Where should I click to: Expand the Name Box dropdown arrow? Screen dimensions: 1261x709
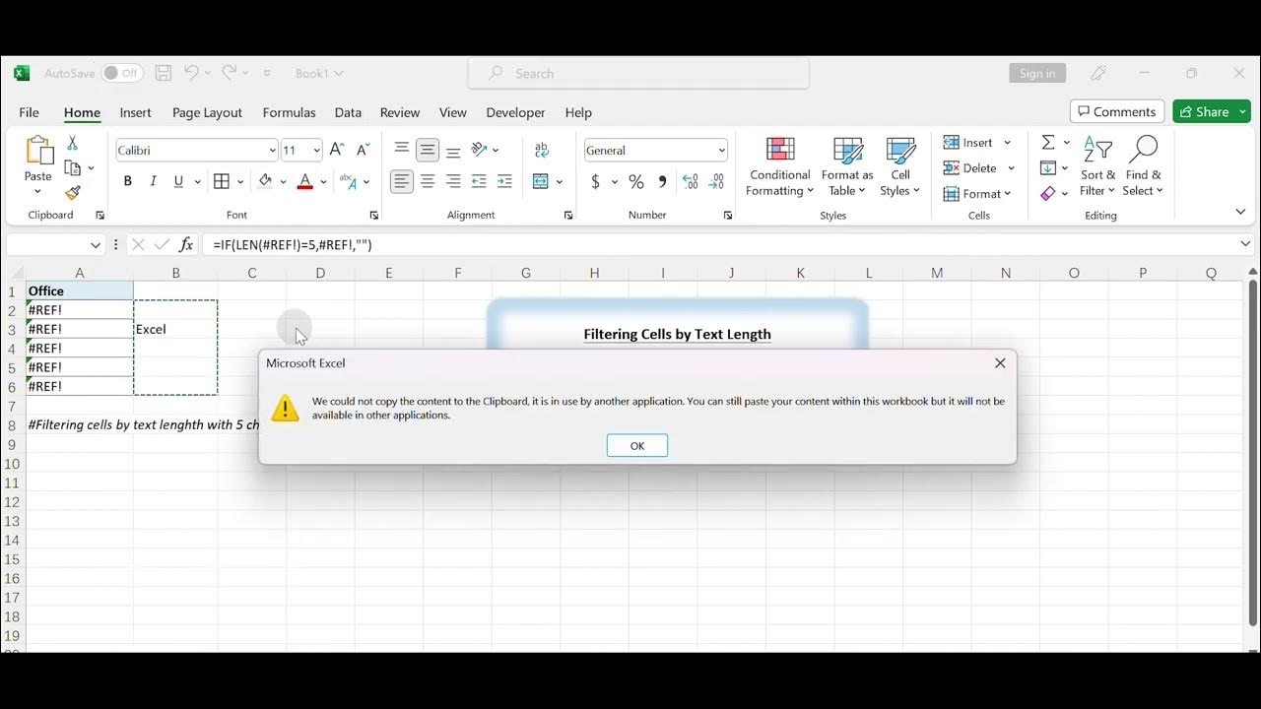[96, 245]
